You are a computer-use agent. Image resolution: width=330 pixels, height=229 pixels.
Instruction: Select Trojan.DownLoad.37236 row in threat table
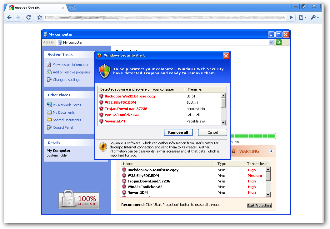pyautogui.click(x=194, y=181)
